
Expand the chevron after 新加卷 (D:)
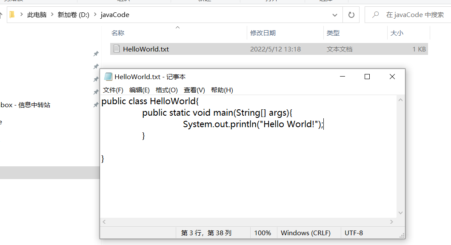pyautogui.click(x=95, y=14)
